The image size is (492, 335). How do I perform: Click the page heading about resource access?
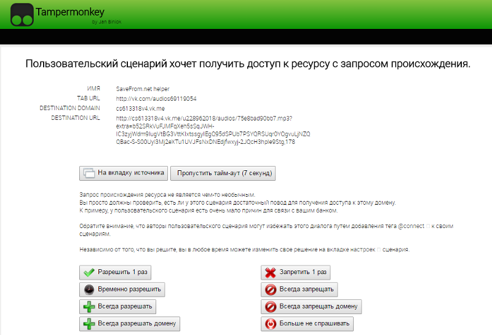click(x=248, y=64)
